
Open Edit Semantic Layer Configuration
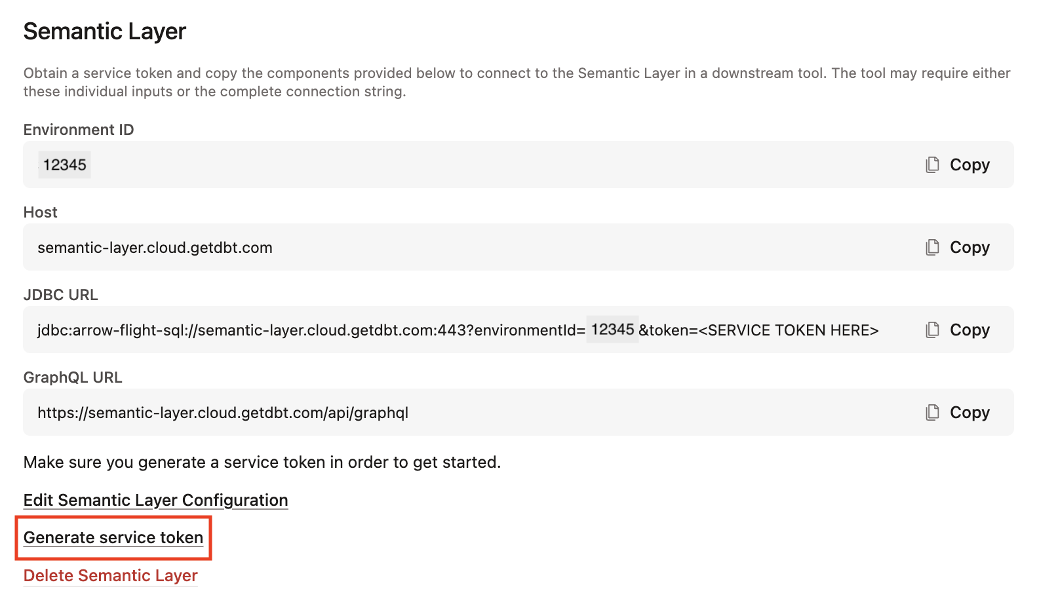(155, 500)
